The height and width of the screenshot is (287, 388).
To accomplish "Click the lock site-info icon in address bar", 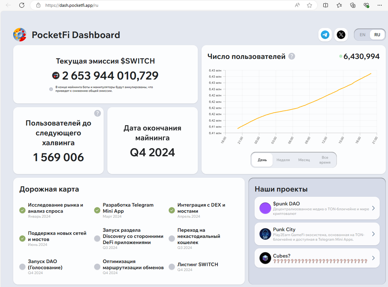I will (x=38, y=5).
